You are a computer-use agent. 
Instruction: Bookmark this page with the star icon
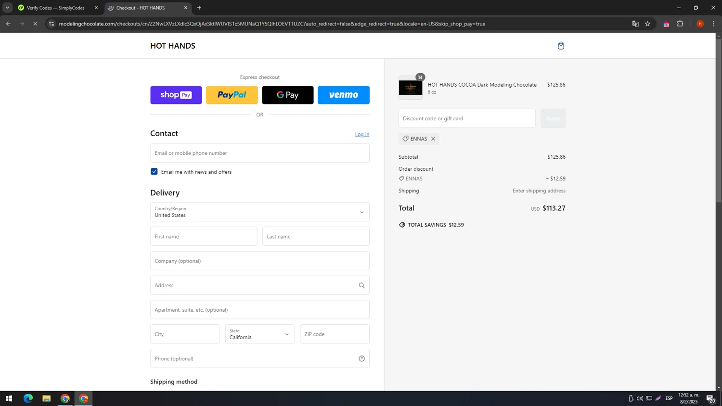[648, 24]
